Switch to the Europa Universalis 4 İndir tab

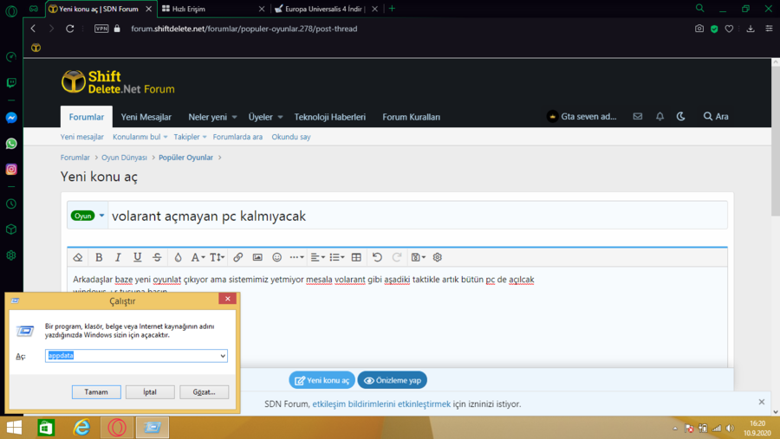click(x=327, y=9)
